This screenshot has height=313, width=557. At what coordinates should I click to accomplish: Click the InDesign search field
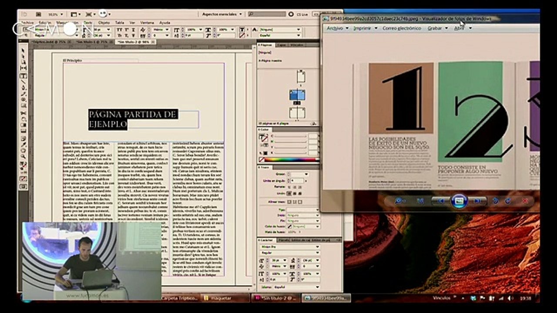click(x=267, y=14)
